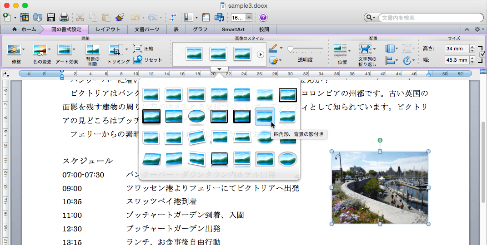This screenshot has width=487, height=245.
Task: Click the Print icon in toolbar
Action: pyautogui.click(x=64, y=18)
